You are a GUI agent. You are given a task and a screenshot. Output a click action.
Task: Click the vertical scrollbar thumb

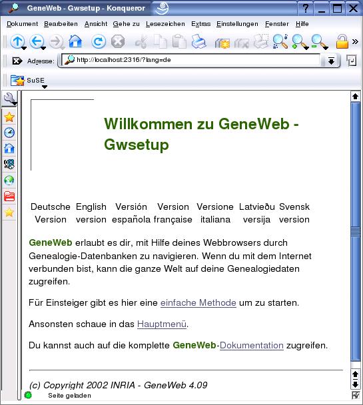356,232
